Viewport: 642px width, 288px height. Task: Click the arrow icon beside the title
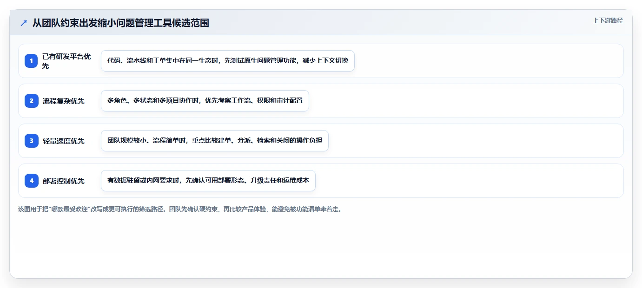24,23
